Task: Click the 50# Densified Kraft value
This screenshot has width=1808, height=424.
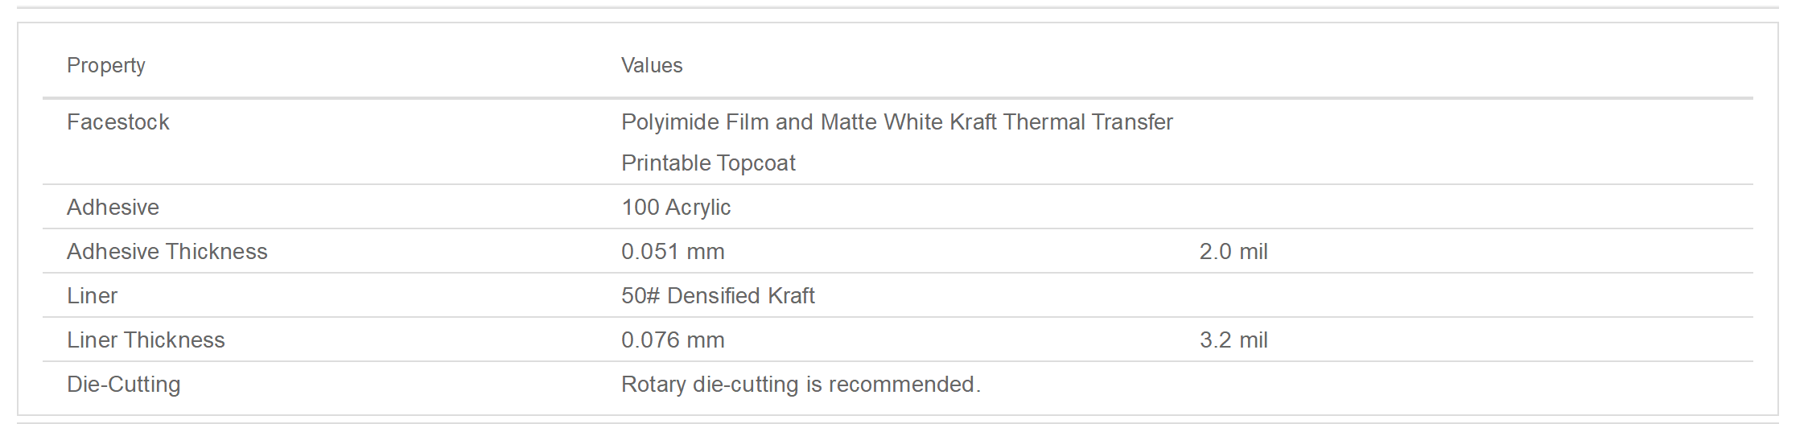Action: 718,295
